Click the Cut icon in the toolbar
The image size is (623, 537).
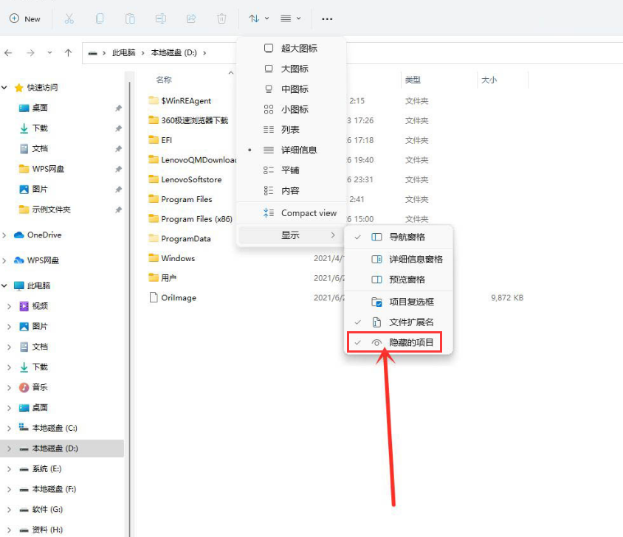[69, 19]
